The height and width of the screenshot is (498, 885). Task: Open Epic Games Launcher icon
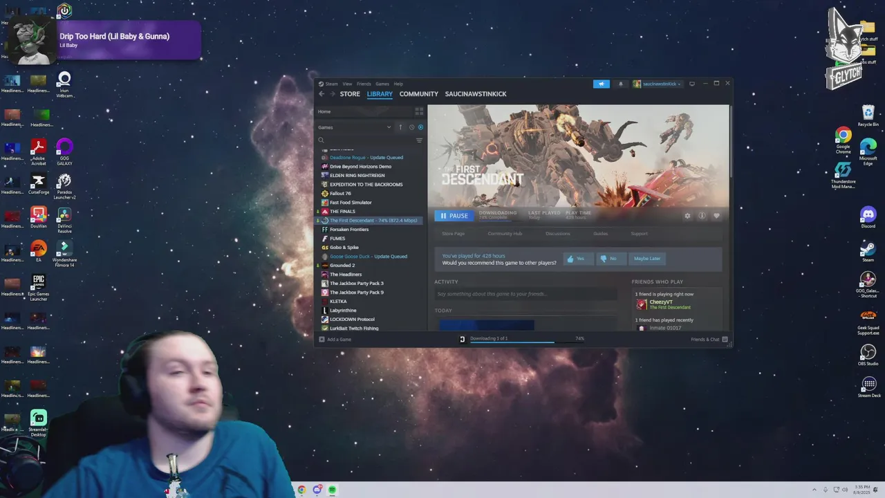[x=39, y=288]
